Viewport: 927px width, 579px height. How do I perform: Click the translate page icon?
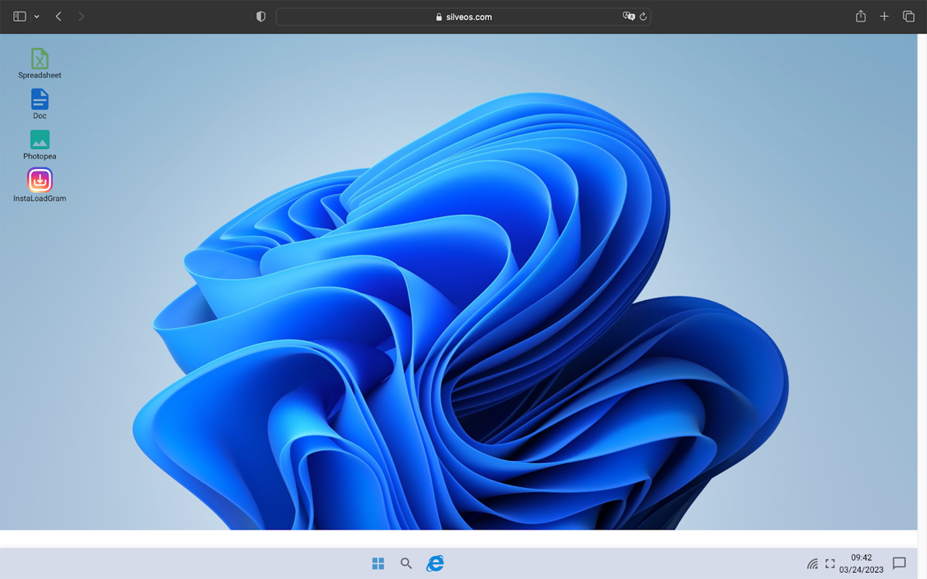tap(629, 16)
